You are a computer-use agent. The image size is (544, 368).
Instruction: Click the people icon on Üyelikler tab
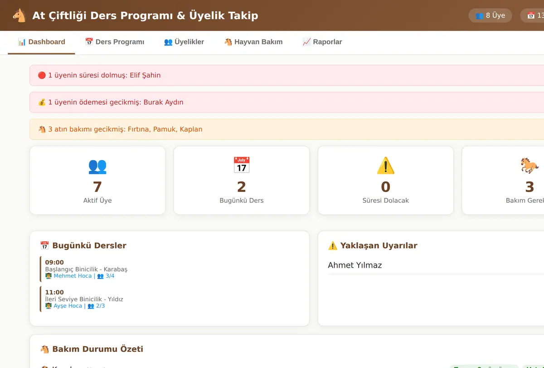(x=168, y=42)
